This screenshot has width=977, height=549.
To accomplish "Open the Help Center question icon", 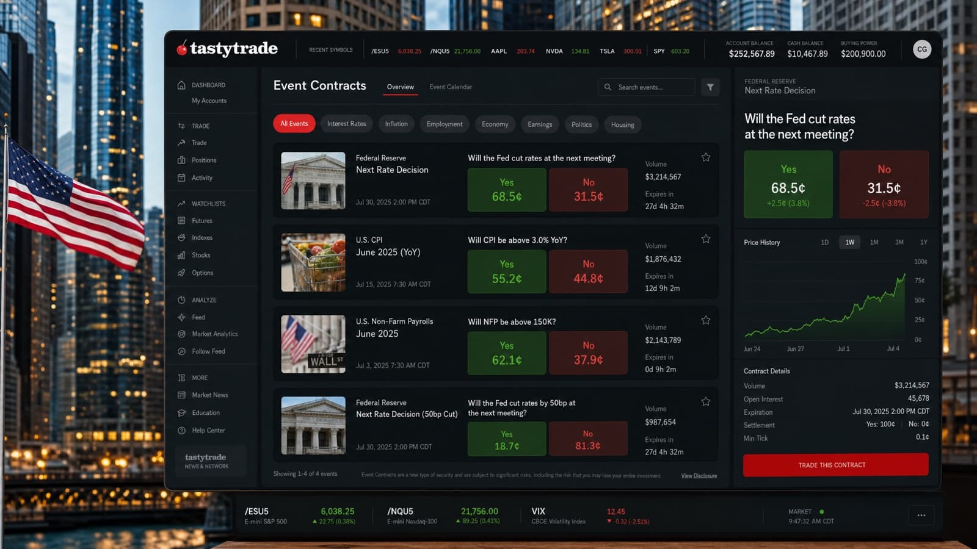I will [x=181, y=430].
